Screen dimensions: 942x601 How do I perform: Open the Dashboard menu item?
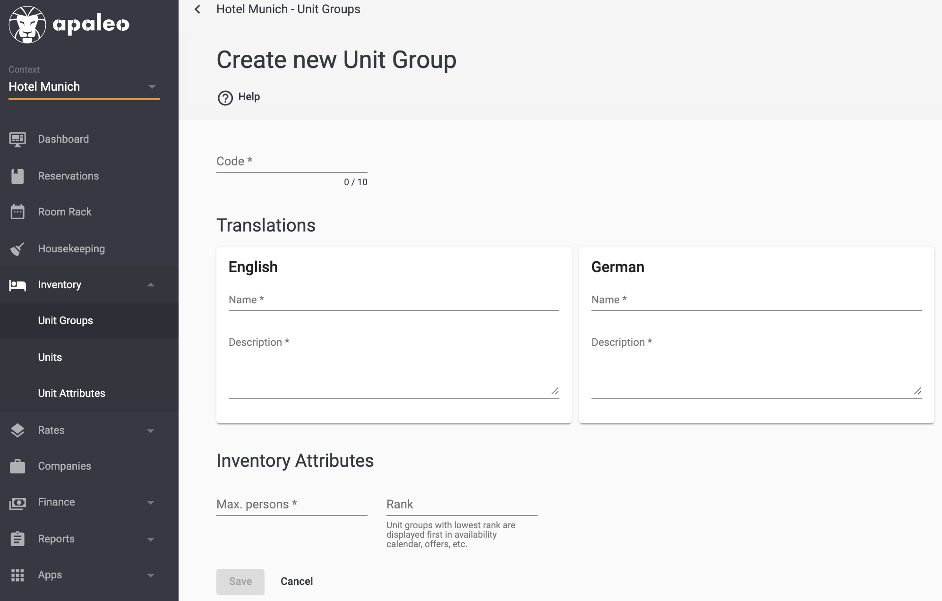point(89,139)
